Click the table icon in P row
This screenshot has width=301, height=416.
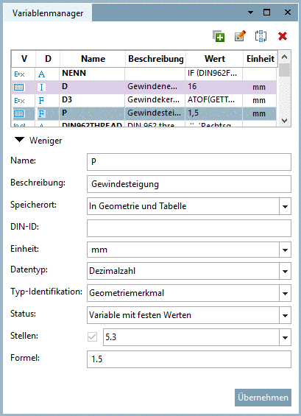[18, 113]
